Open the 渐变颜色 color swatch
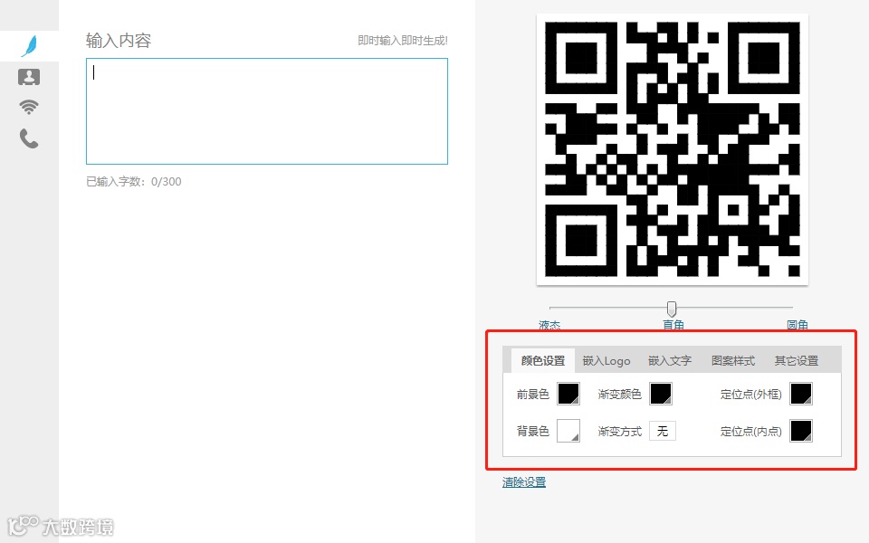 click(661, 394)
